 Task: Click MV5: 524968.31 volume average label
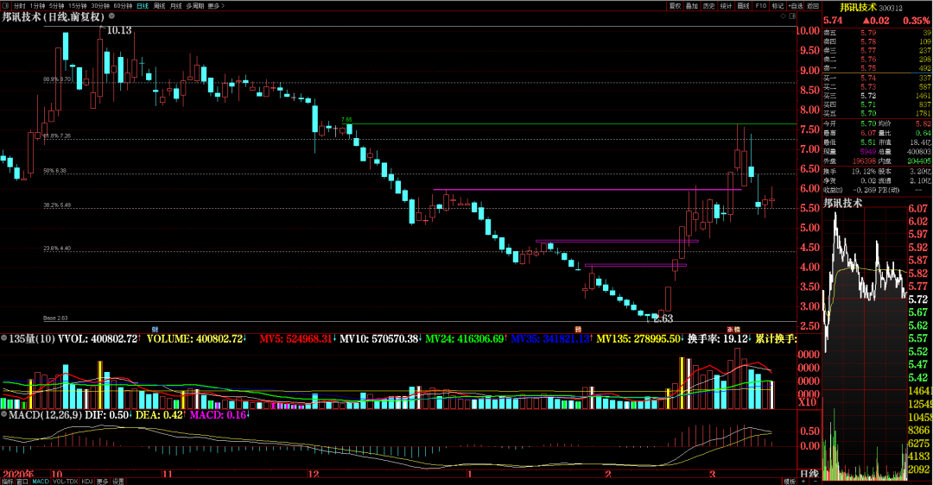[295, 339]
